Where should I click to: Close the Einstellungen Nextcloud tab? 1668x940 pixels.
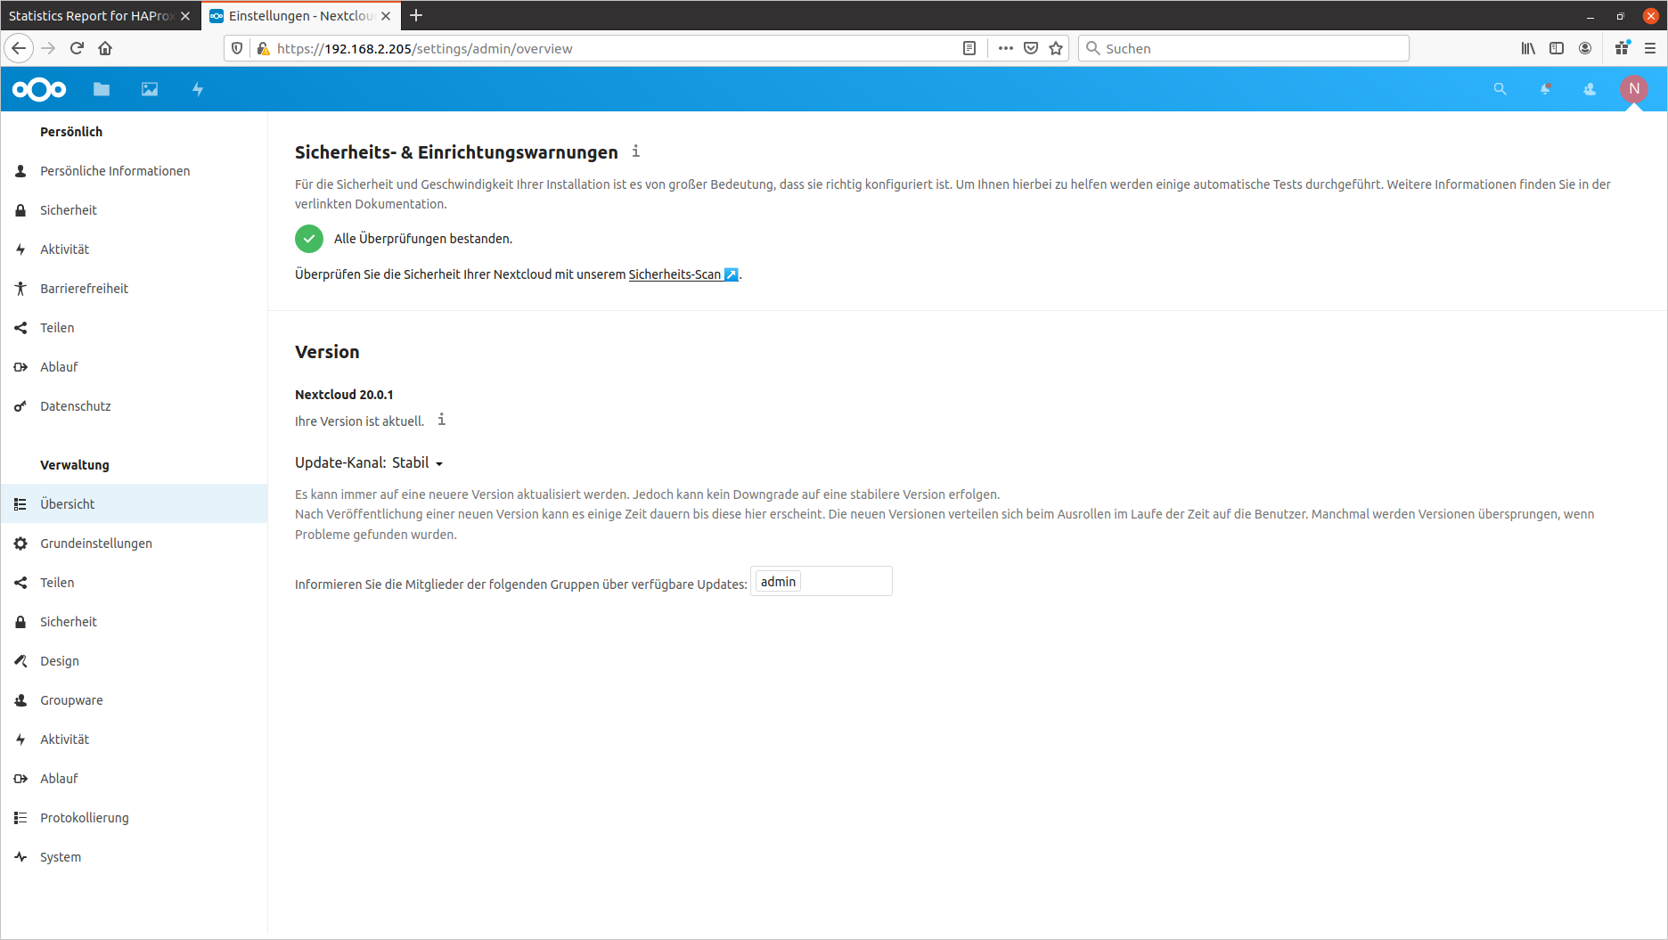pos(386,16)
